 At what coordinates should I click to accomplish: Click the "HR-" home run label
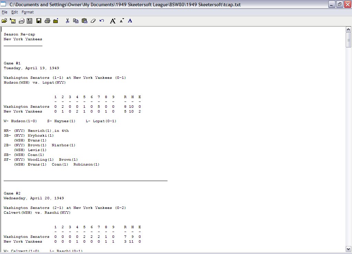point(7,131)
